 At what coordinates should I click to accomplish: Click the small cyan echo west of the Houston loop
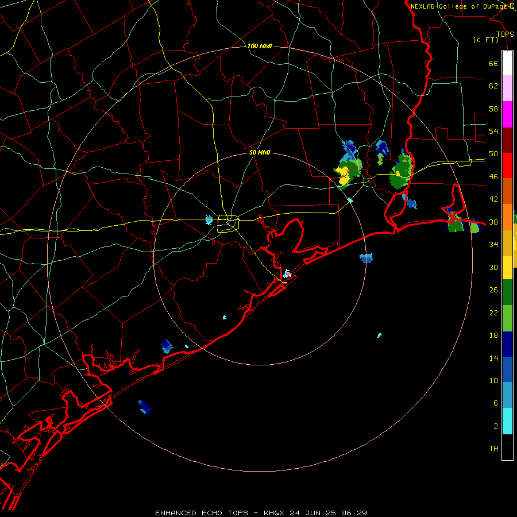point(209,219)
